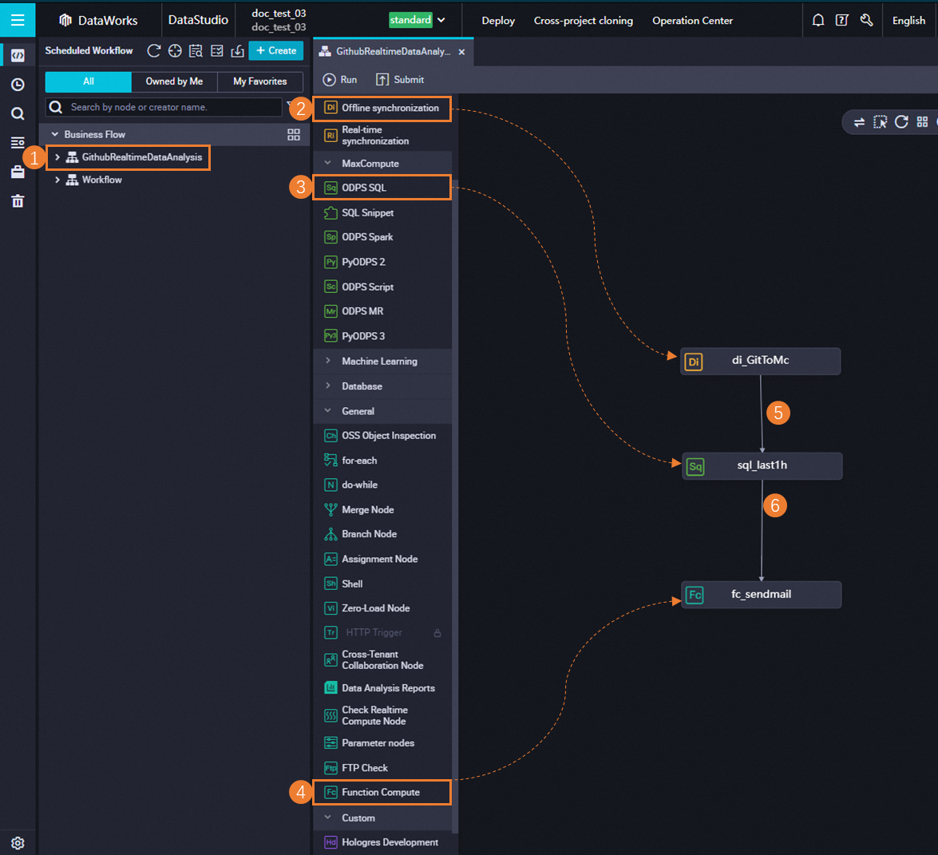The image size is (938, 855).
Task: Click the import export icon next to Create
Action: tap(237, 51)
